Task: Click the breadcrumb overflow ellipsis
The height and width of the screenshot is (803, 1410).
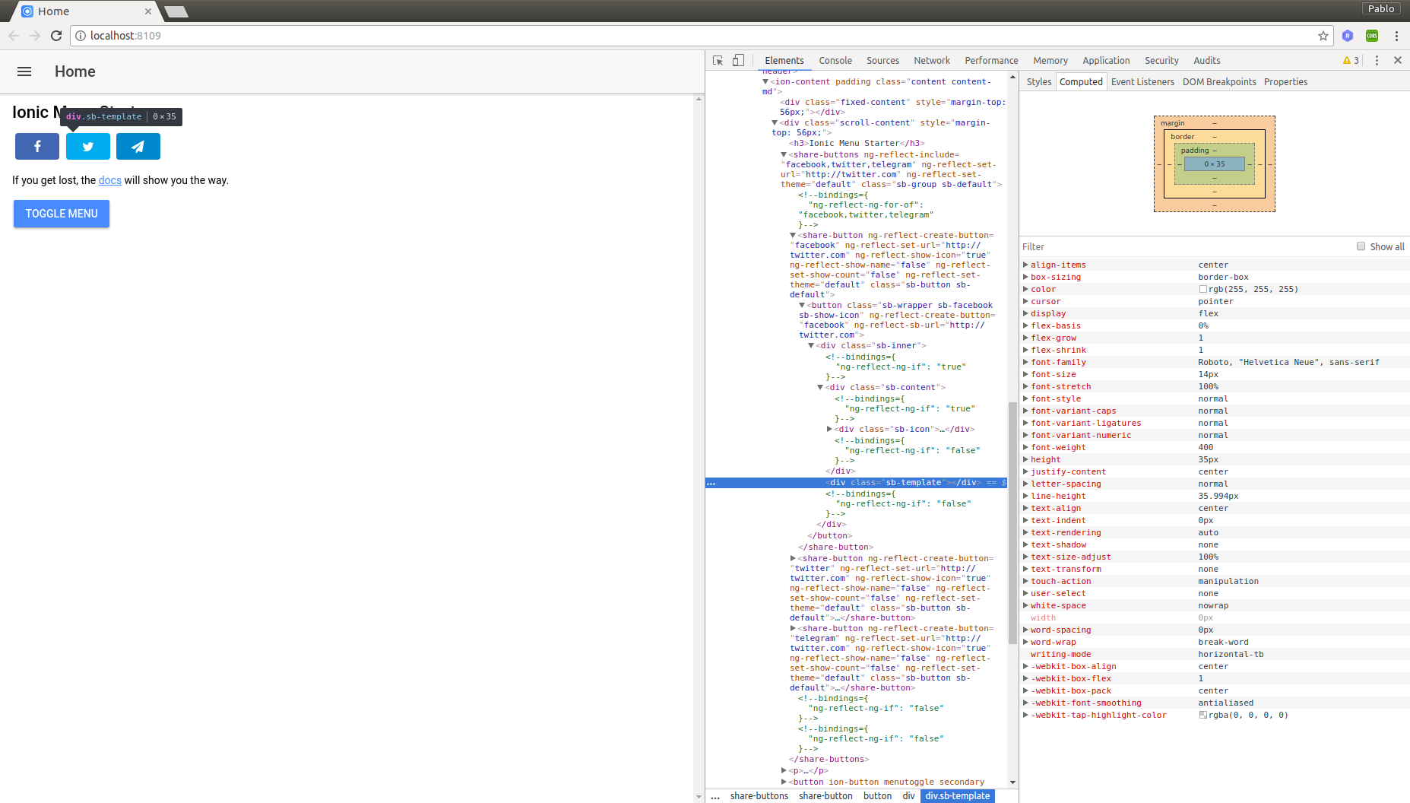Action: click(715, 796)
